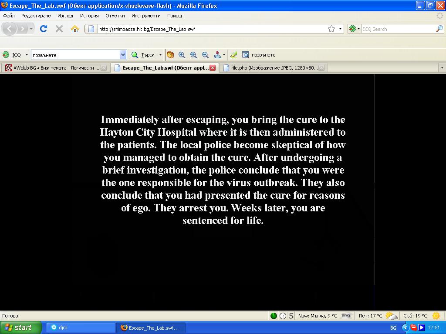The height and width of the screenshot is (334, 446).
Task: Open the ICQ toolbar search history dropdown
Action: point(123,55)
